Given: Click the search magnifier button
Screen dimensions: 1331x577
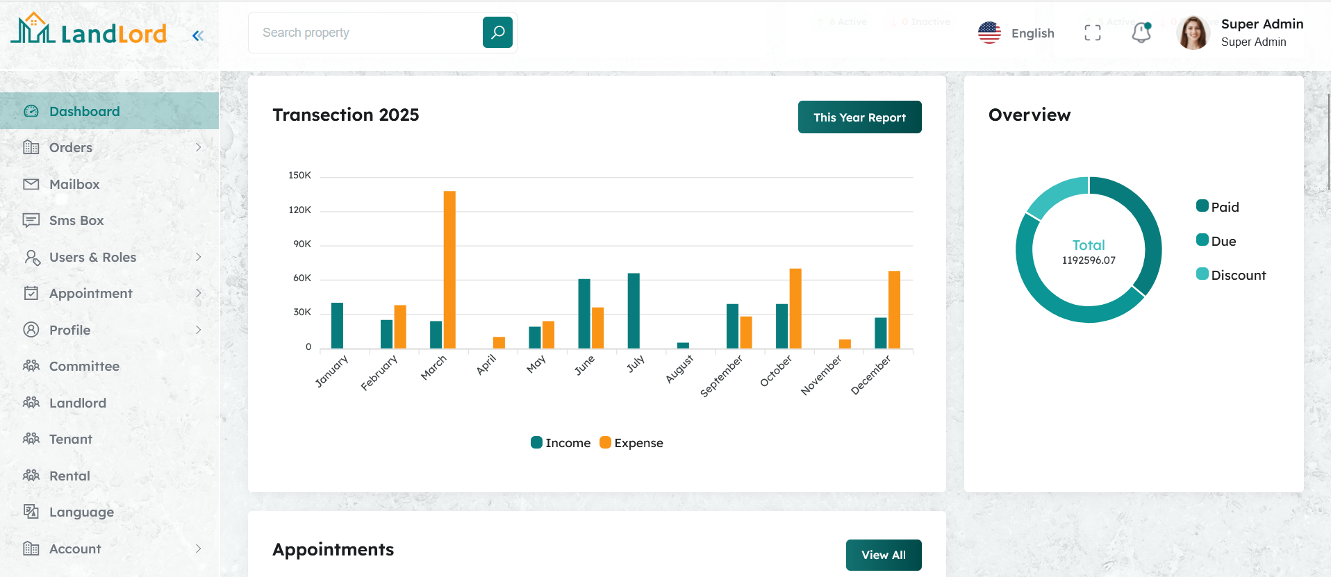Looking at the screenshot, I should point(497,33).
